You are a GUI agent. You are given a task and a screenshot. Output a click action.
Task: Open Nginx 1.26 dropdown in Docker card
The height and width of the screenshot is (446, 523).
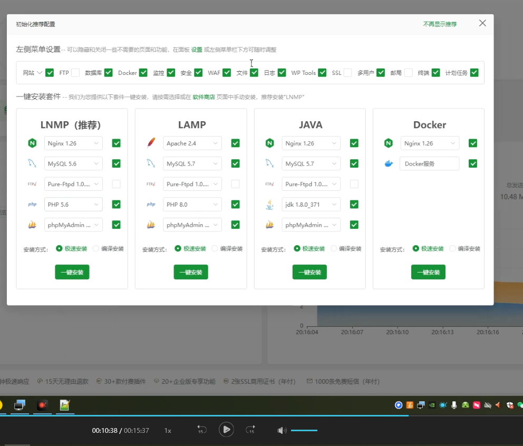tap(430, 143)
